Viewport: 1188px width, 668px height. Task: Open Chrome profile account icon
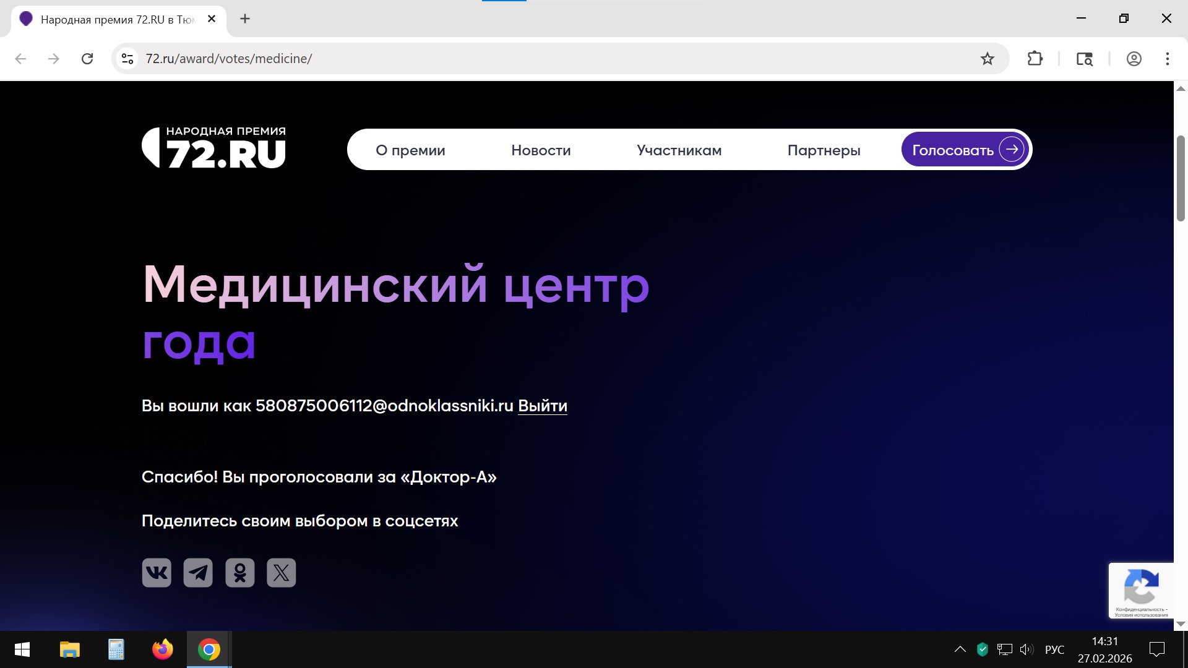click(1134, 59)
